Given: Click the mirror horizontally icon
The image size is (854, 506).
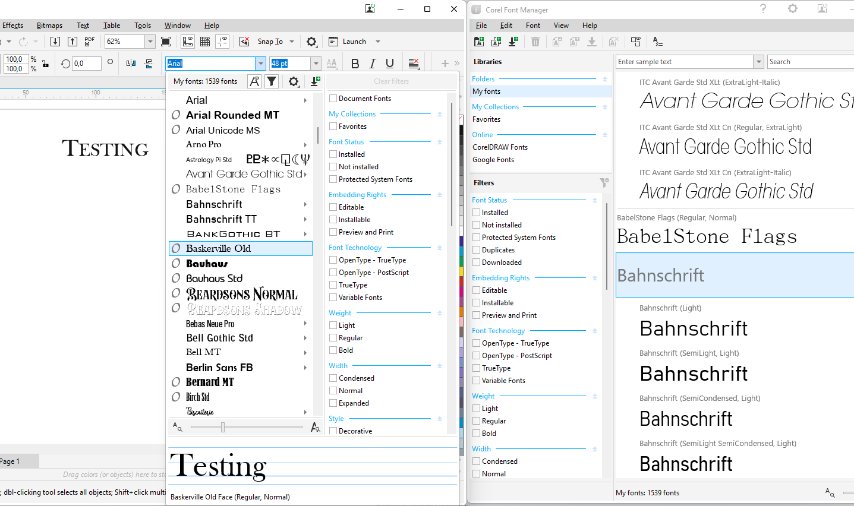Looking at the screenshot, I should (131, 63).
